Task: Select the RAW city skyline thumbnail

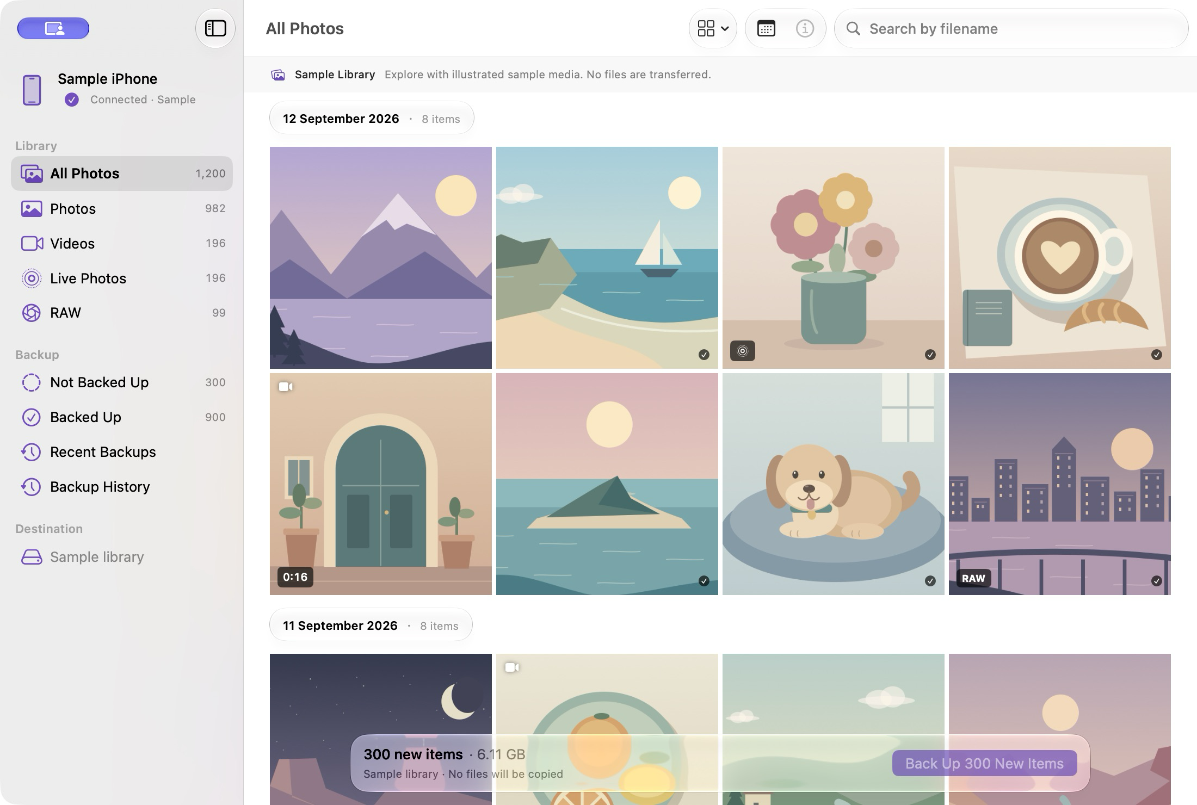Action: point(1060,484)
